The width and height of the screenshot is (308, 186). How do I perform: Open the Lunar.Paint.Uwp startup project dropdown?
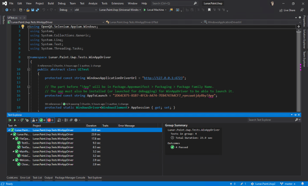(120, 10)
